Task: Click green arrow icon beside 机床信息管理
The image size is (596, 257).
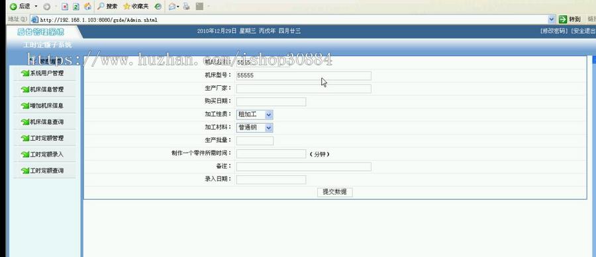Action: [x=25, y=89]
